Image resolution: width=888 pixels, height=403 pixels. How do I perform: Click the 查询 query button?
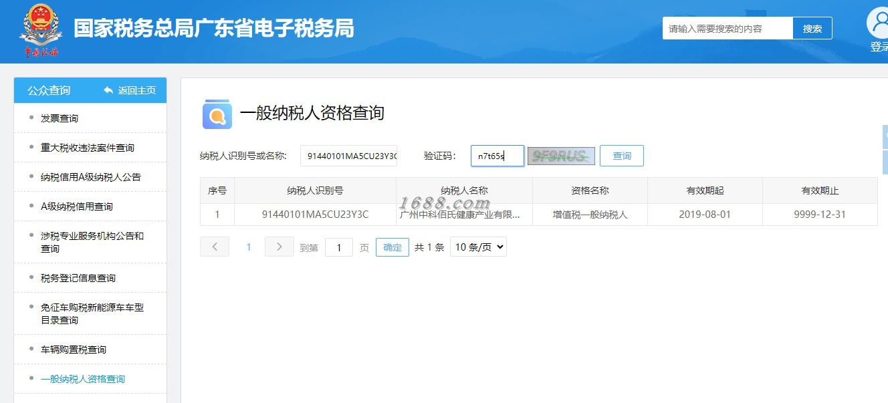point(622,156)
